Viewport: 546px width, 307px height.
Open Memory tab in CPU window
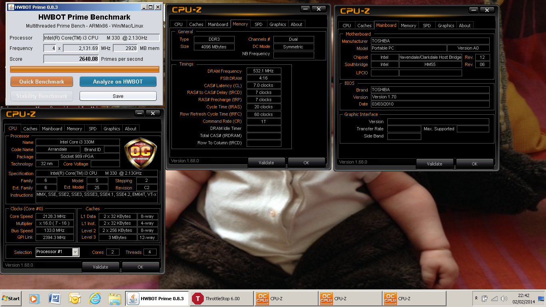click(74, 129)
